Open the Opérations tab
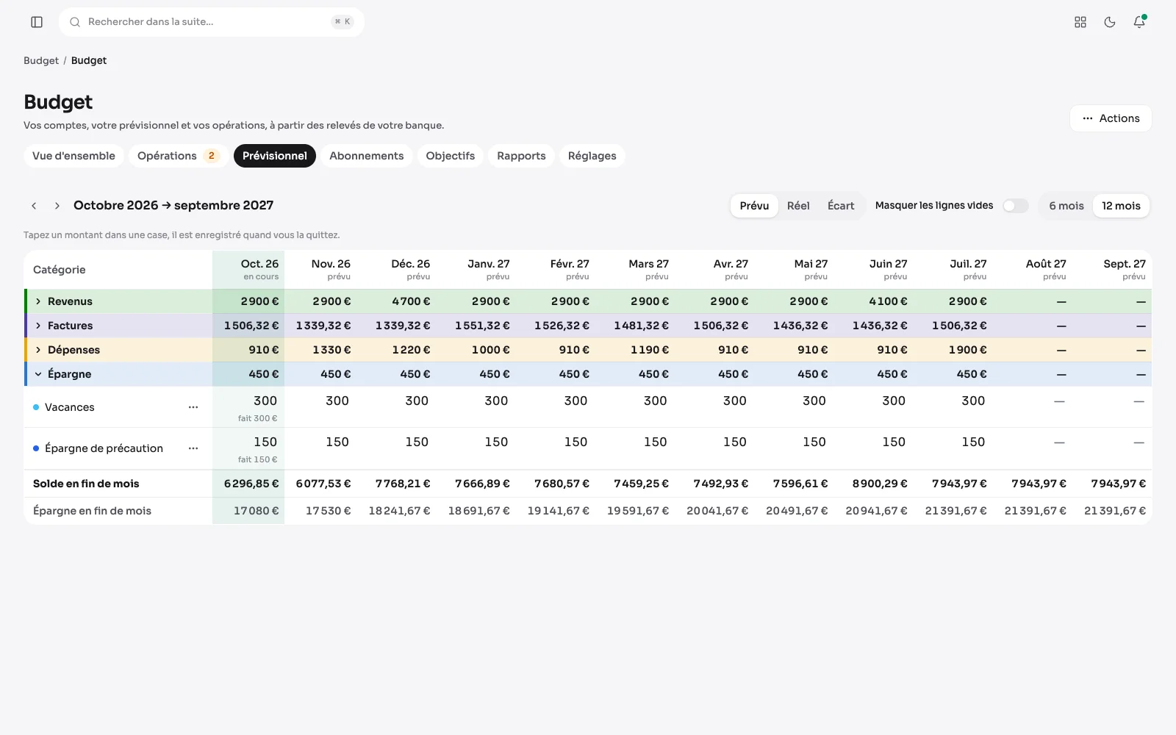Screen dimensions: 1176x735 pos(179,156)
